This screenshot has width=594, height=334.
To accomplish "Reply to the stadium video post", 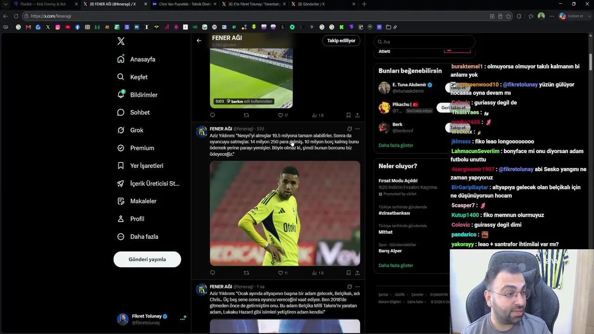I will (213, 115).
